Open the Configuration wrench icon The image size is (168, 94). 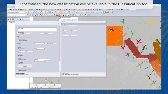pyautogui.click(x=18, y=10)
